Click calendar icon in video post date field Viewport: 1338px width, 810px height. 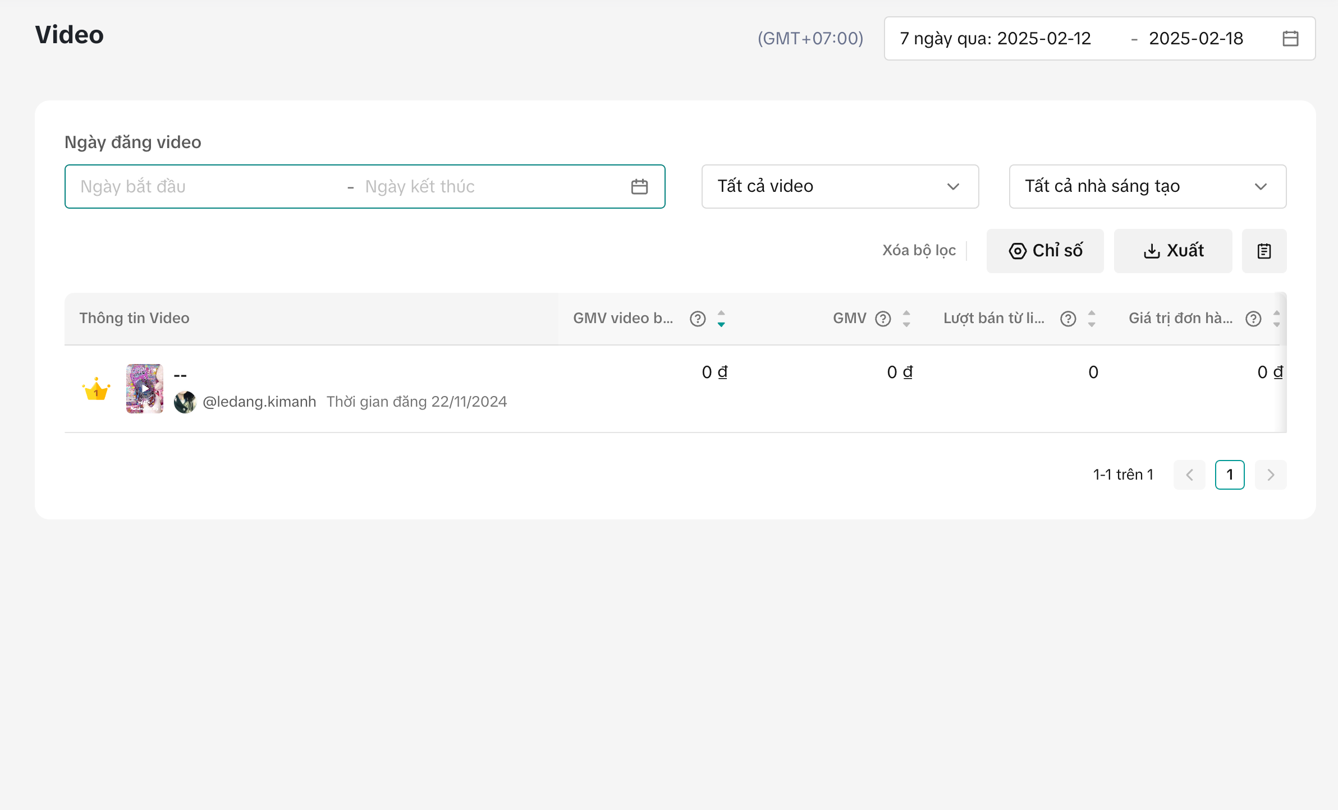click(639, 187)
